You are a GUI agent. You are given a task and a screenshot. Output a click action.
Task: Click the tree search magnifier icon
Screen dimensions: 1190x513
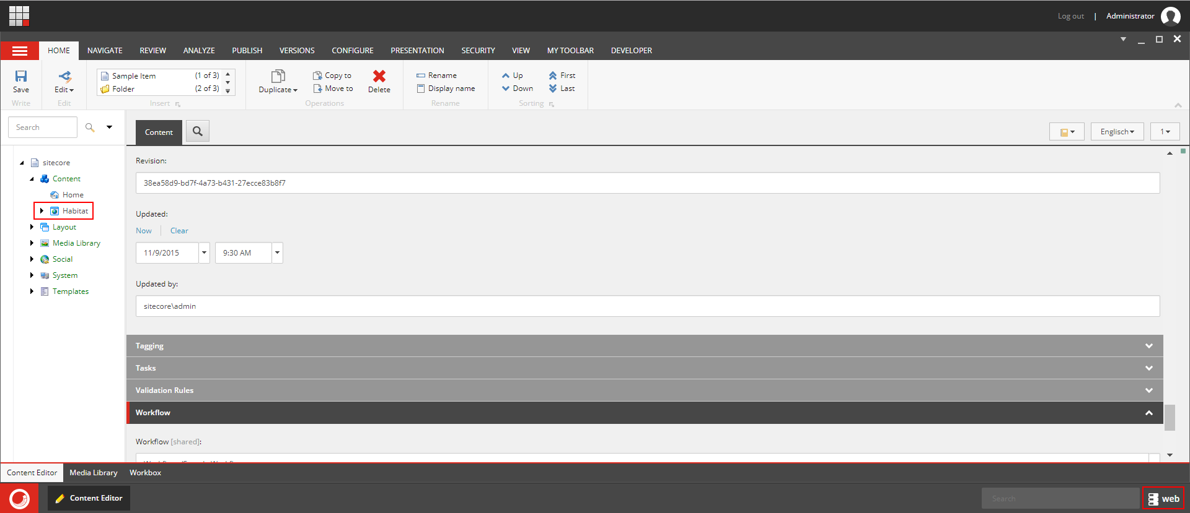click(x=90, y=127)
